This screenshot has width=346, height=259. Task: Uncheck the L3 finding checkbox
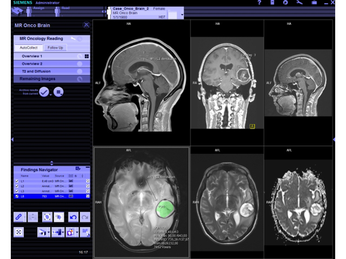[x=17, y=191]
